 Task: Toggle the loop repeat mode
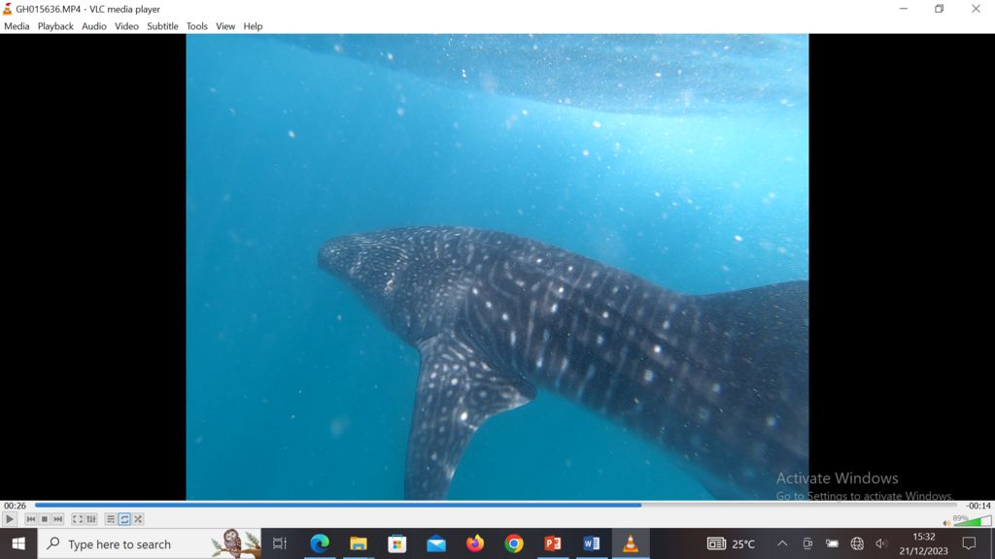point(124,519)
